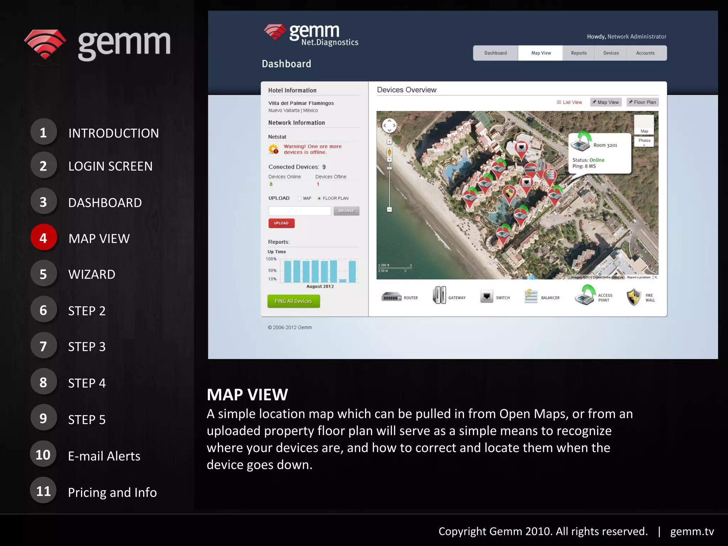728x546 pixels.
Task: Click the map pan navigation control
Action: click(389, 125)
